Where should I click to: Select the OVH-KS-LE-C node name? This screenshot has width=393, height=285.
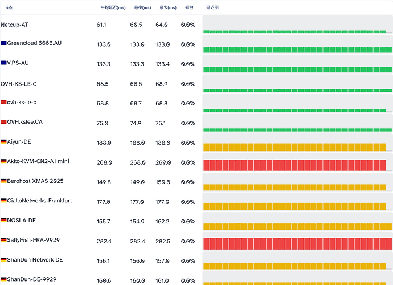coord(19,84)
